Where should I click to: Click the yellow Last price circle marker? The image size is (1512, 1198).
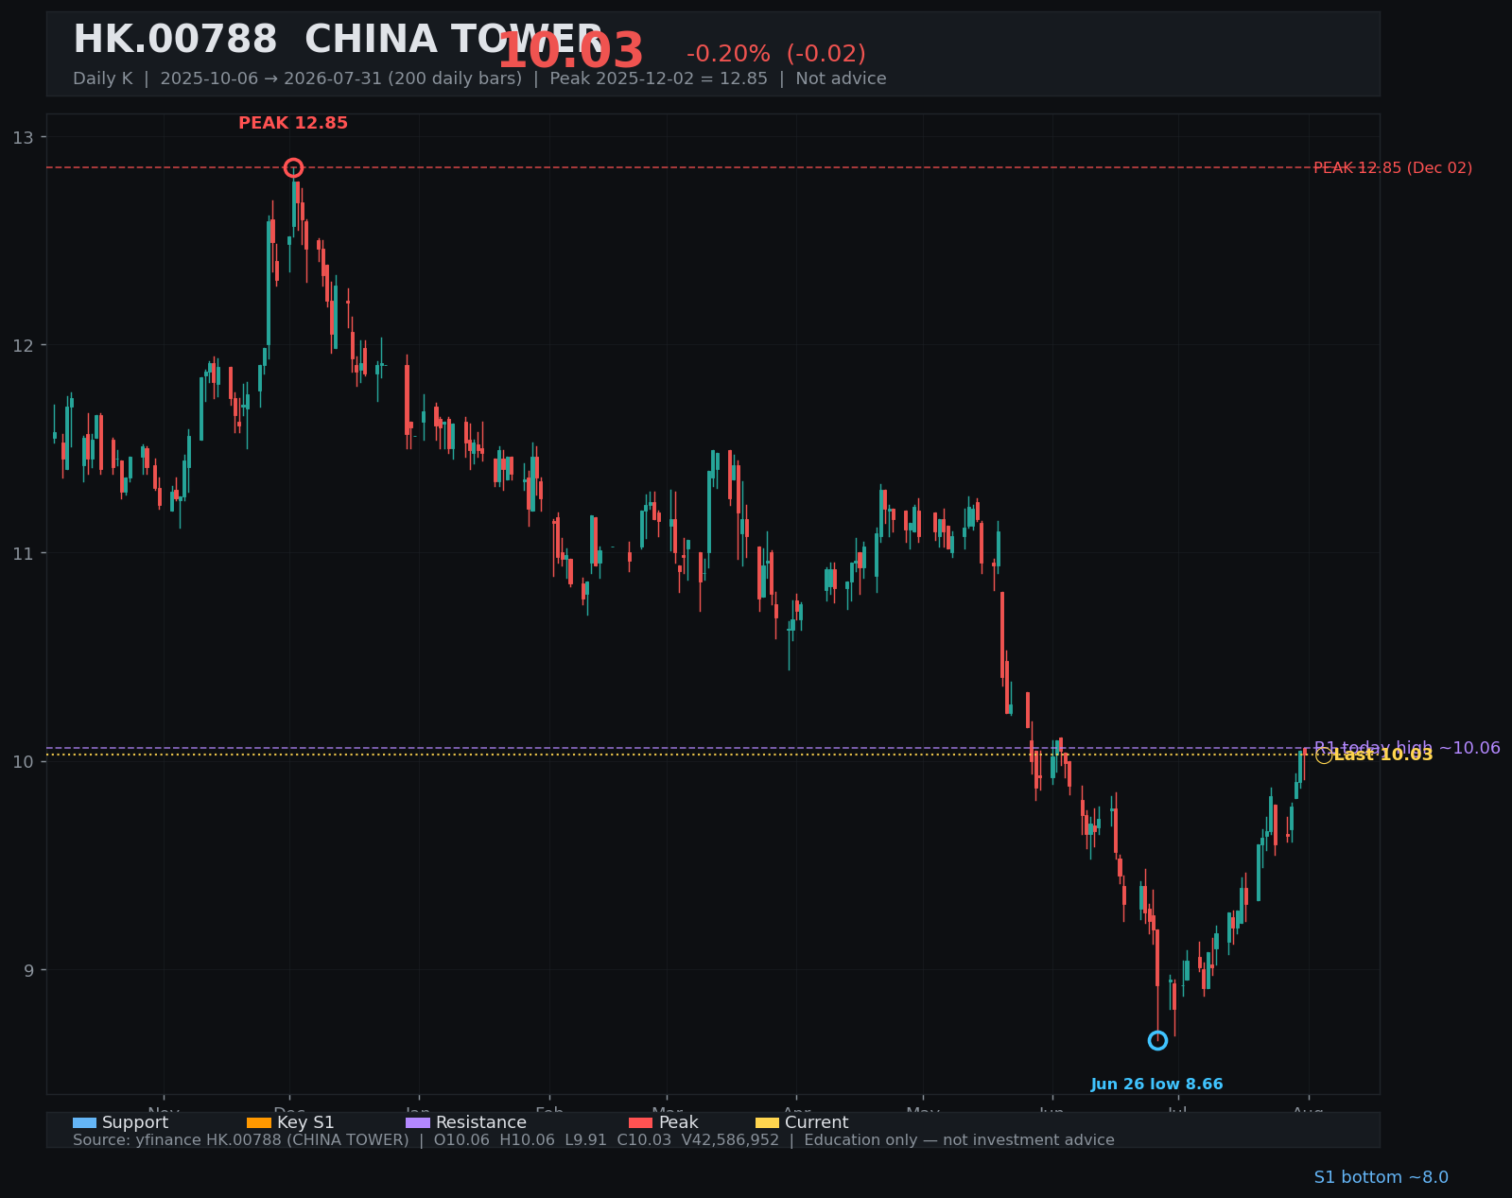(1324, 755)
